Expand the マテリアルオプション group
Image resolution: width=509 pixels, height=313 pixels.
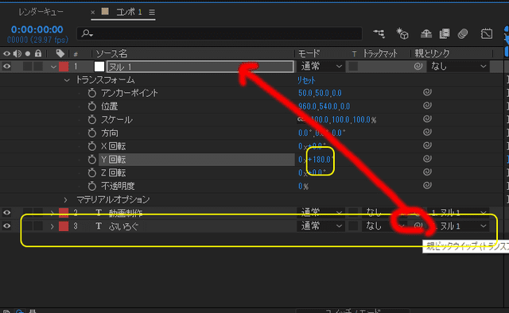65,199
